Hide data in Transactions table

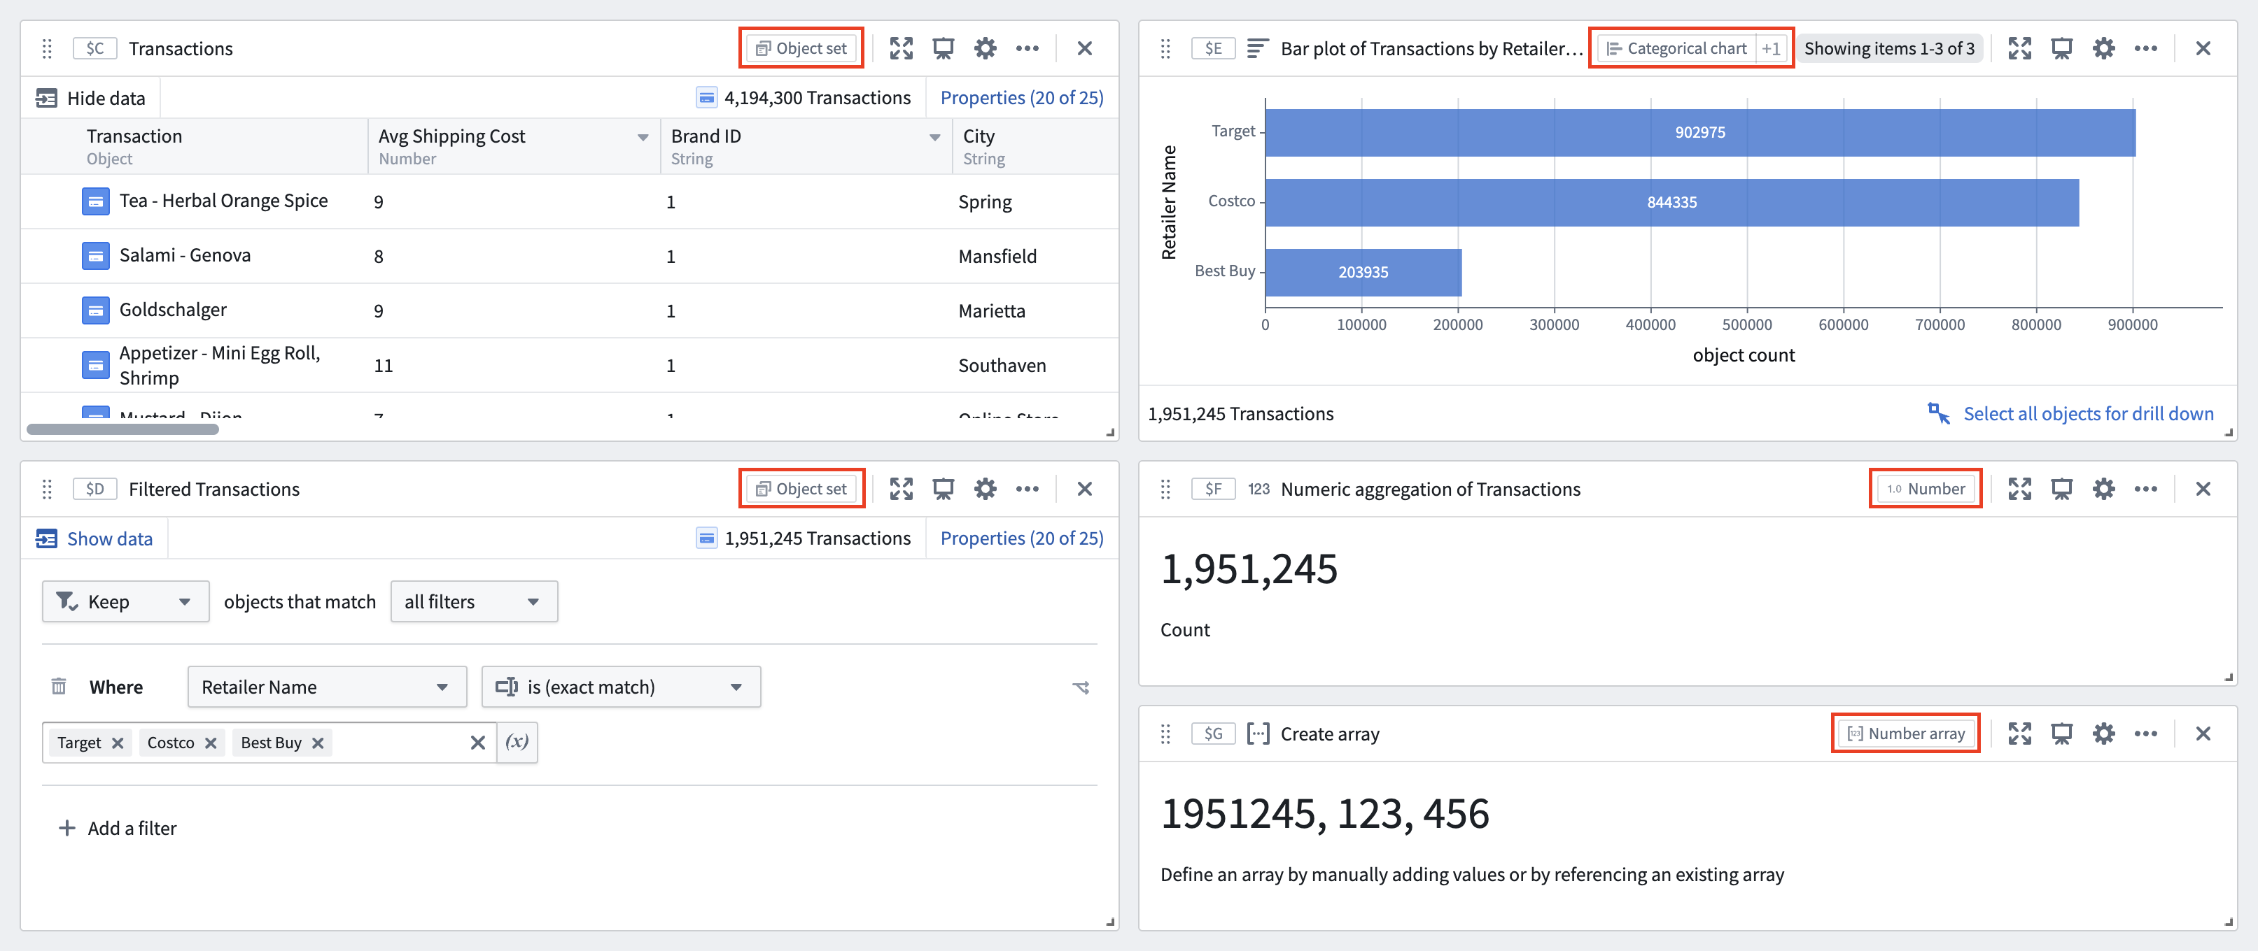click(90, 98)
